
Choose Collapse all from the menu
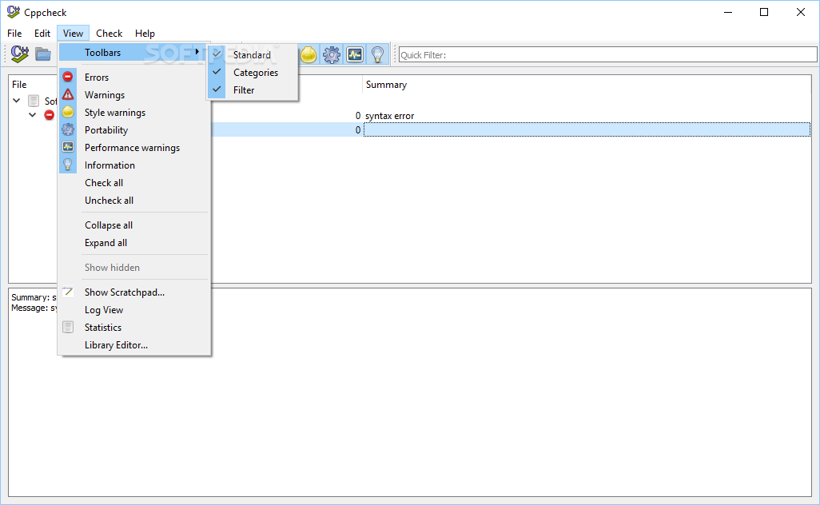[134, 225]
